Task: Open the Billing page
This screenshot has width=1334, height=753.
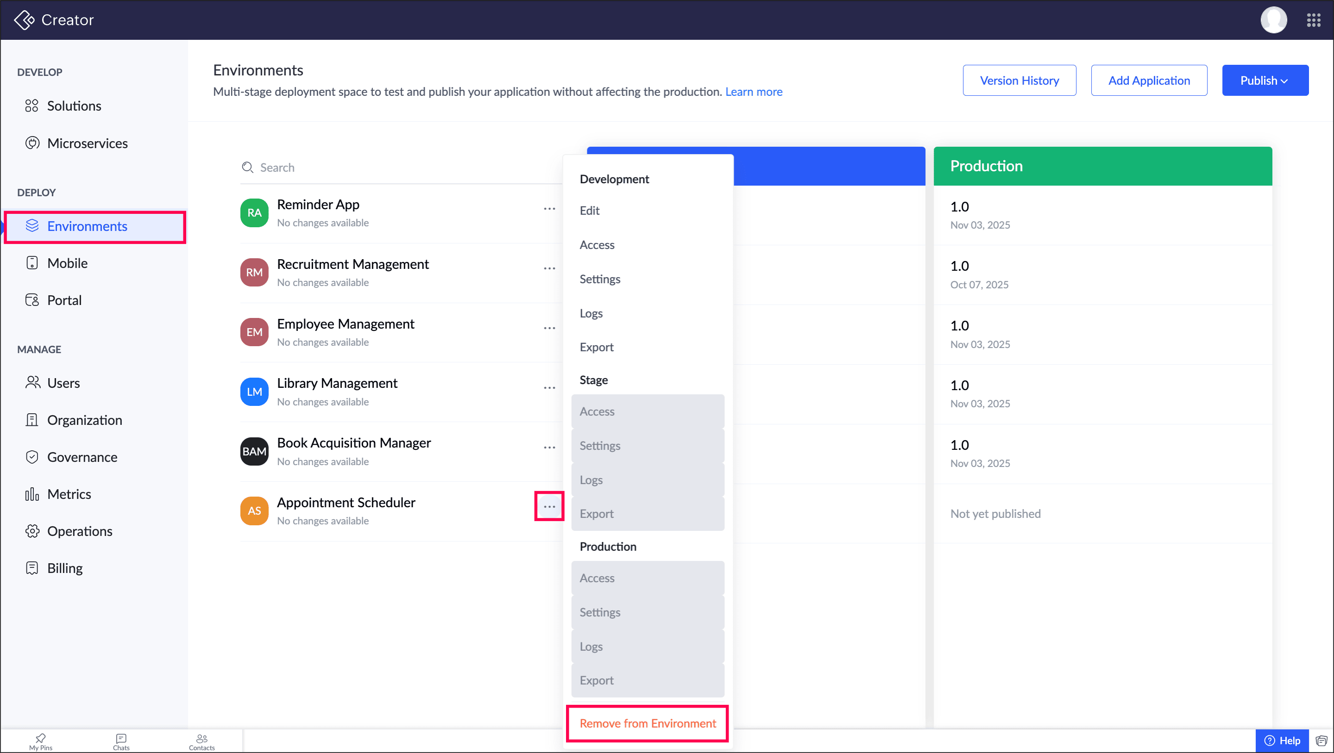Action: pos(65,568)
